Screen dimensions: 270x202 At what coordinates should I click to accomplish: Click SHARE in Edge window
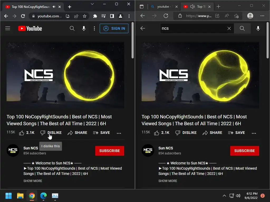[212, 133]
